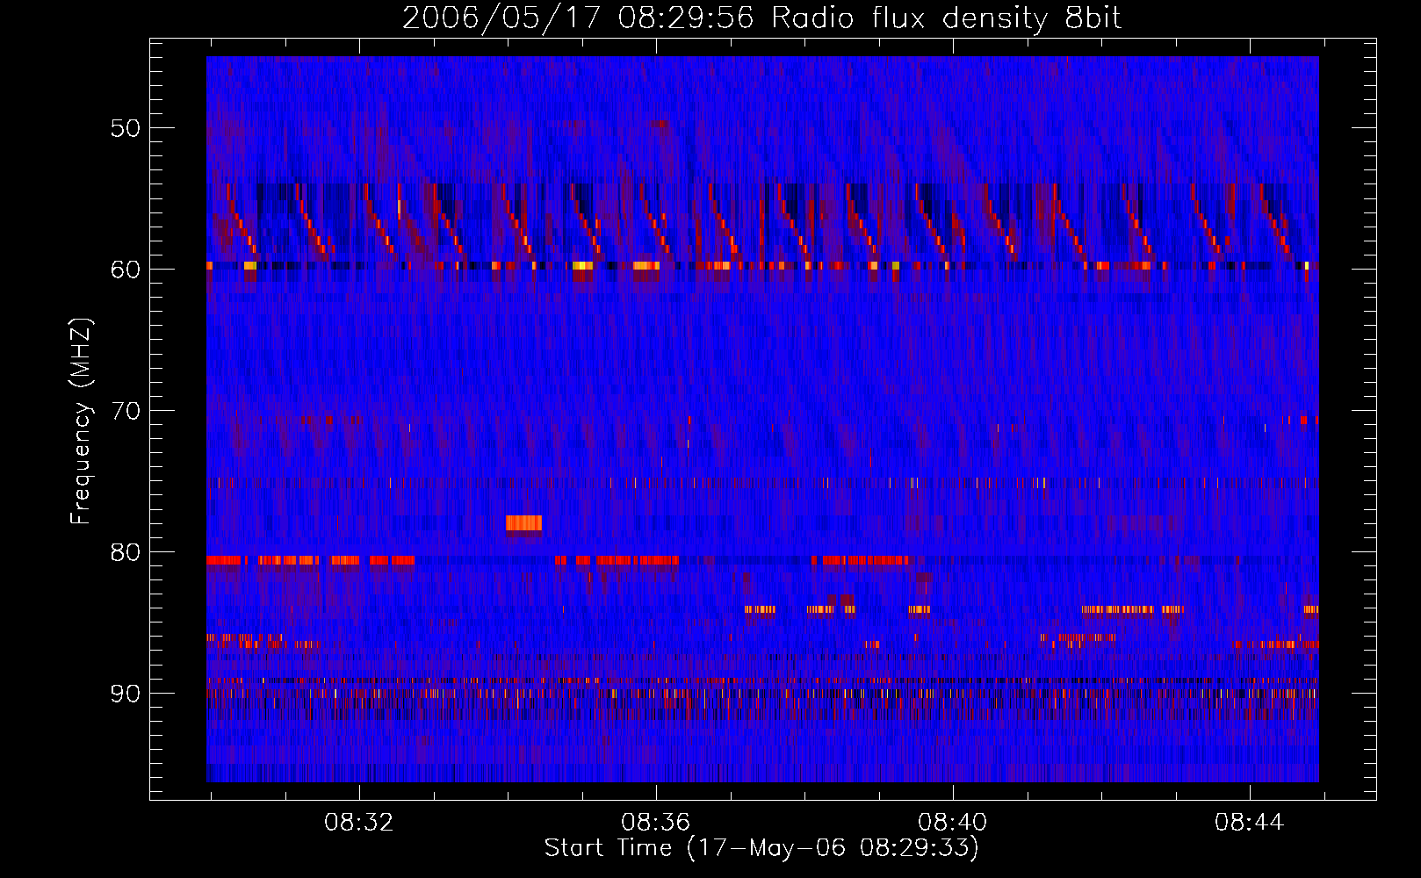Click the "Start Time (17-May-06 08:29:33)" axis label
This screenshot has height=878, width=1421.
[x=761, y=848]
